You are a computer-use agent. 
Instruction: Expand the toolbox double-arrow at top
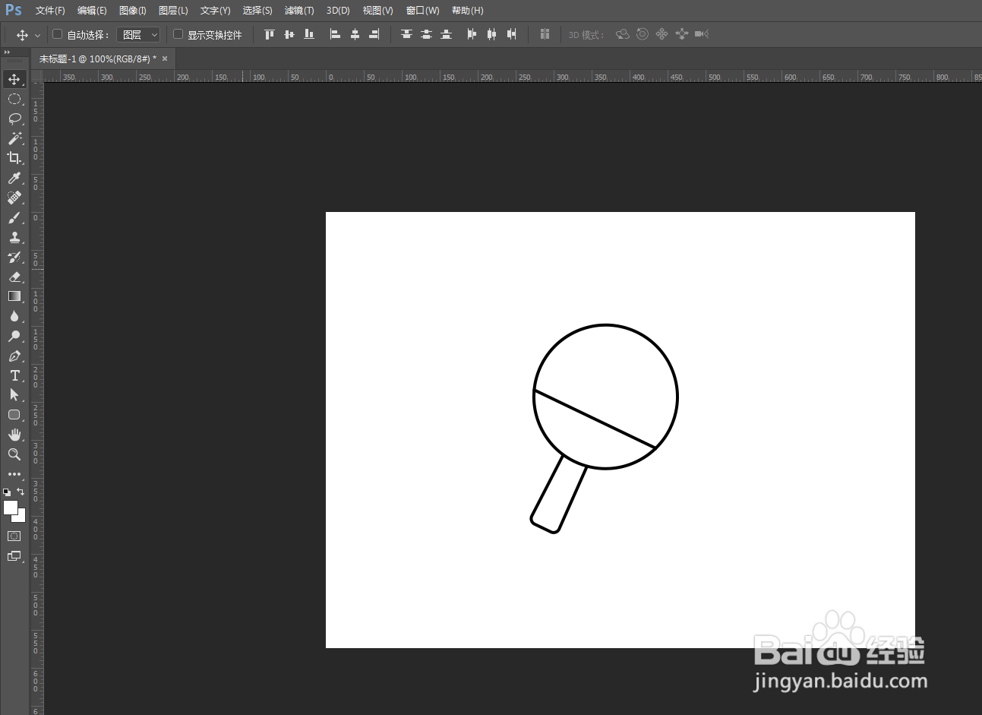7,52
